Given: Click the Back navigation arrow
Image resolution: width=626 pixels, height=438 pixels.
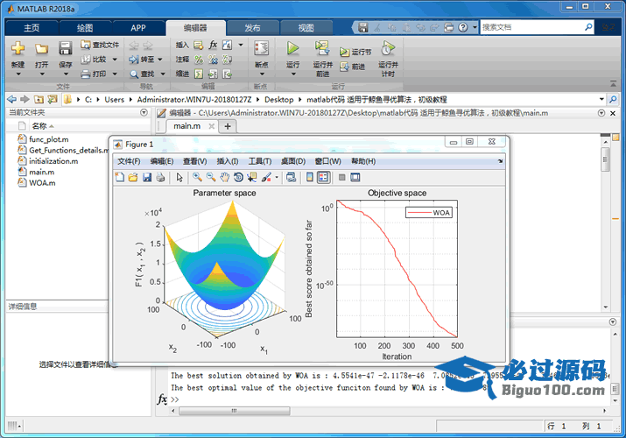Looking at the screenshot, I should [11, 99].
